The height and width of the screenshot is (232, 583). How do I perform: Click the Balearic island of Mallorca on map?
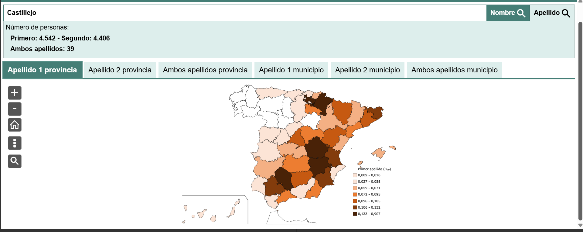click(379, 153)
